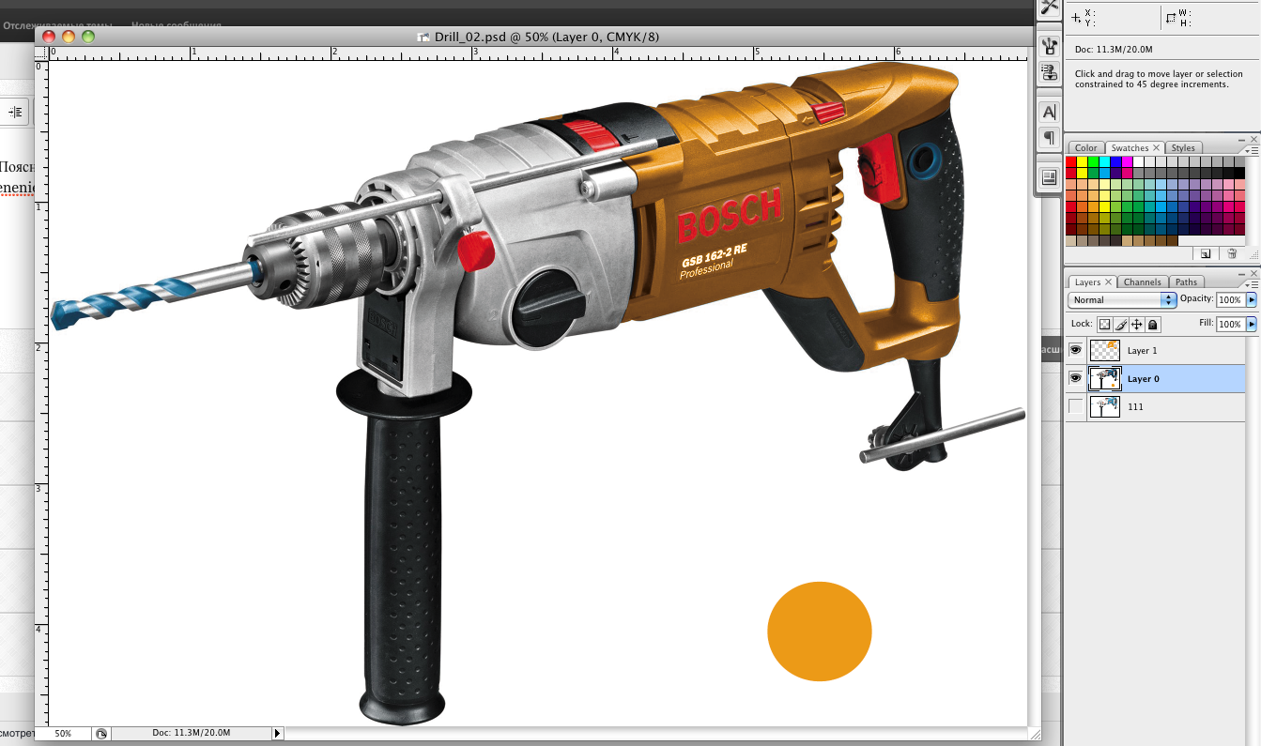Minimize the Layers panel group
The image size is (1261, 746).
1243,272
